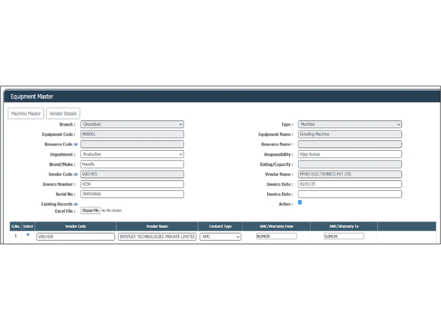Viewport: 441px width, 330px height.
Task: Open the Department dropdown
Action: coord(132,155)
